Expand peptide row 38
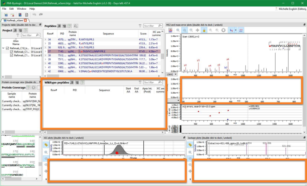Screen dimensions: 307x186 [x=45, y=55]
